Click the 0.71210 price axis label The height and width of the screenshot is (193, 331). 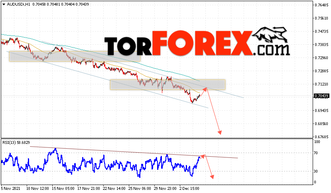tap(321, 84)
